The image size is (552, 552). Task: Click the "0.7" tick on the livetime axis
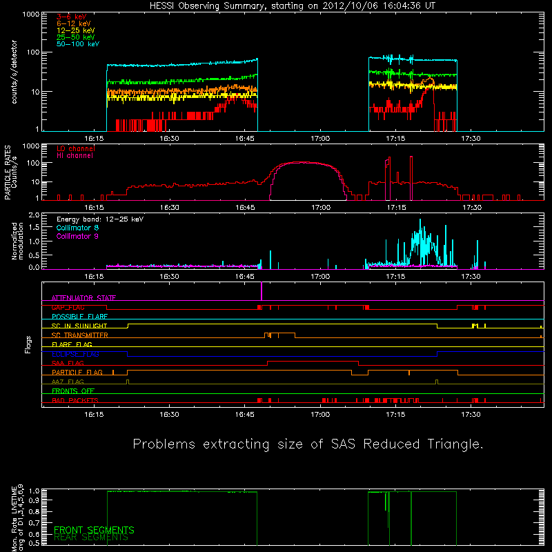tap(34, 523)
